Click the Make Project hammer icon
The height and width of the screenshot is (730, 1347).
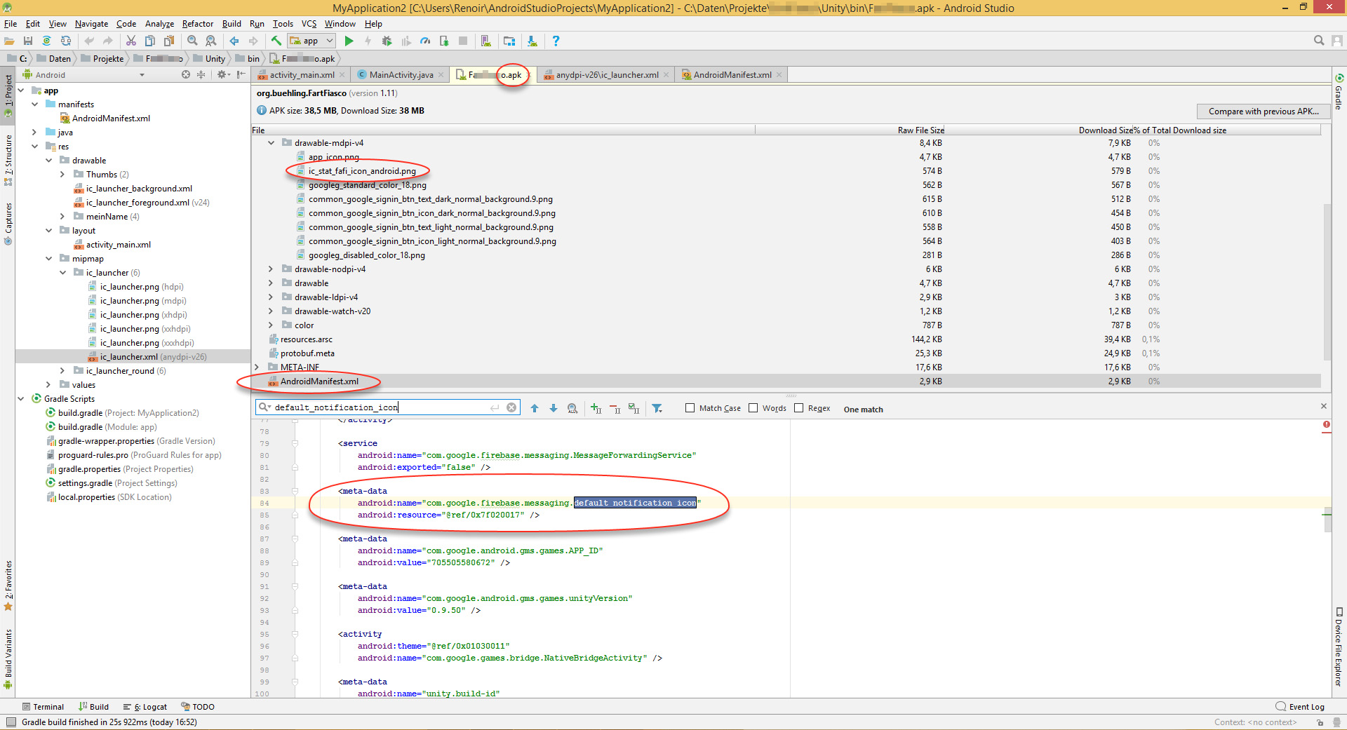pos(276,41)
